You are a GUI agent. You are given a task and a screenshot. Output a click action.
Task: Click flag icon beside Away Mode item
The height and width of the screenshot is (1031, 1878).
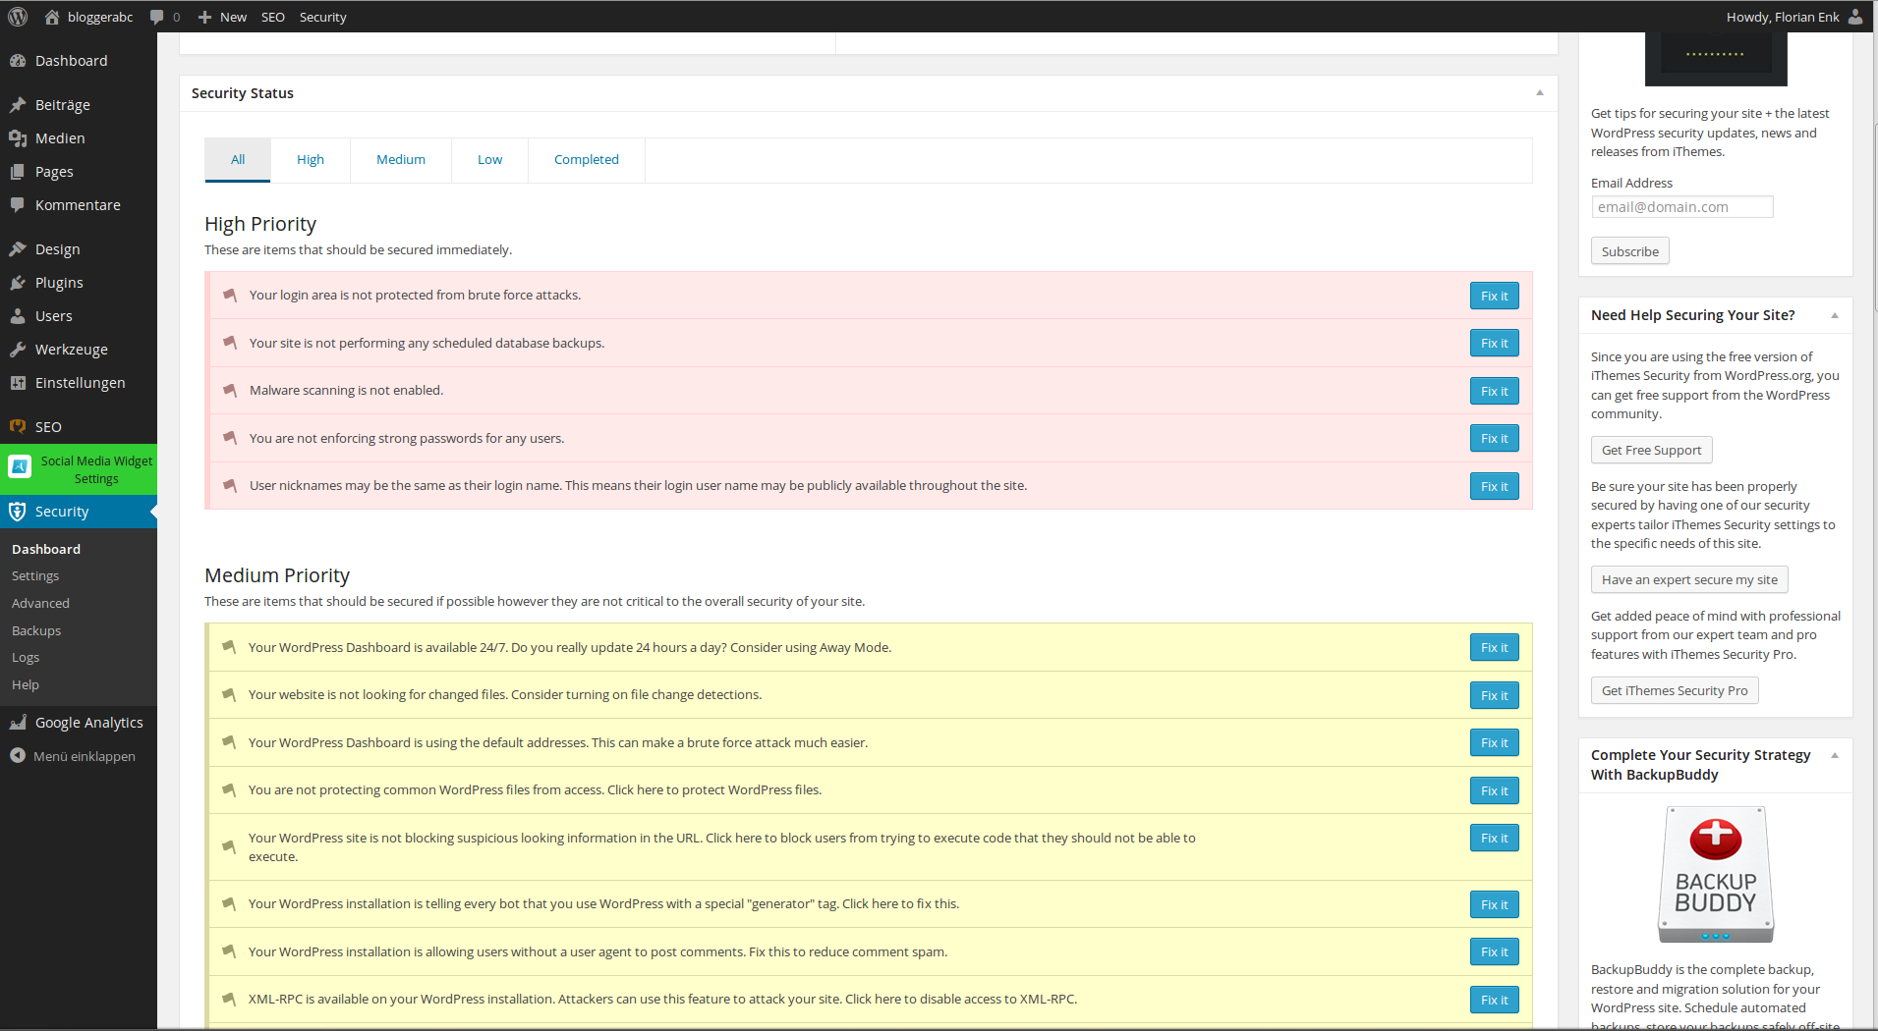[229, 647]
